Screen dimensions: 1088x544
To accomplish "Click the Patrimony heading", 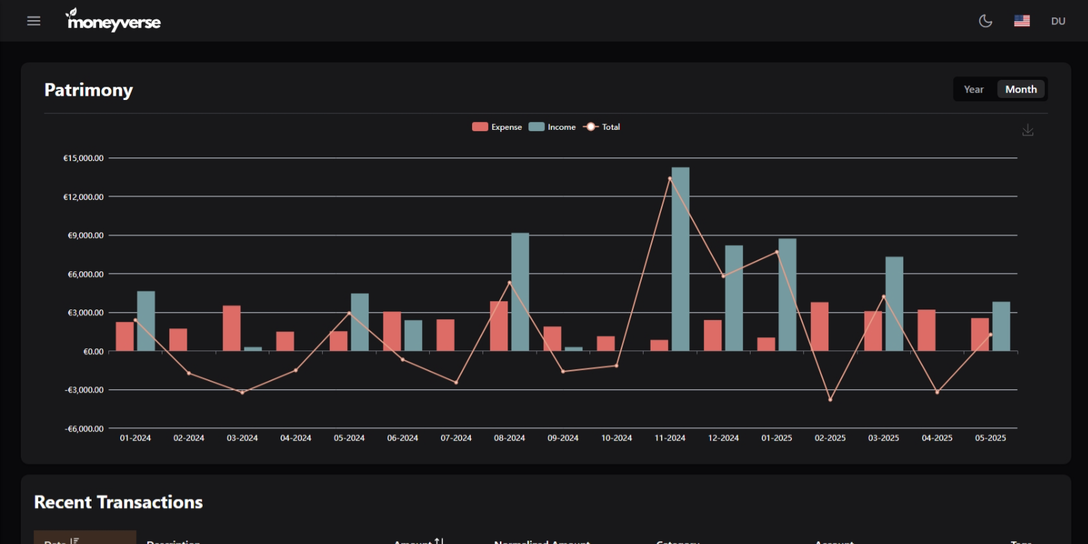I will [88, 90].
